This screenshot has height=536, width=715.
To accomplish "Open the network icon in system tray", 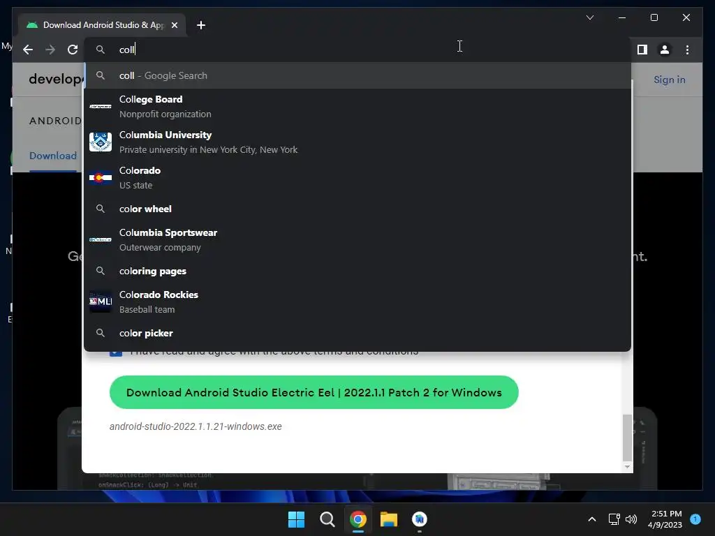I will point(614,519).
